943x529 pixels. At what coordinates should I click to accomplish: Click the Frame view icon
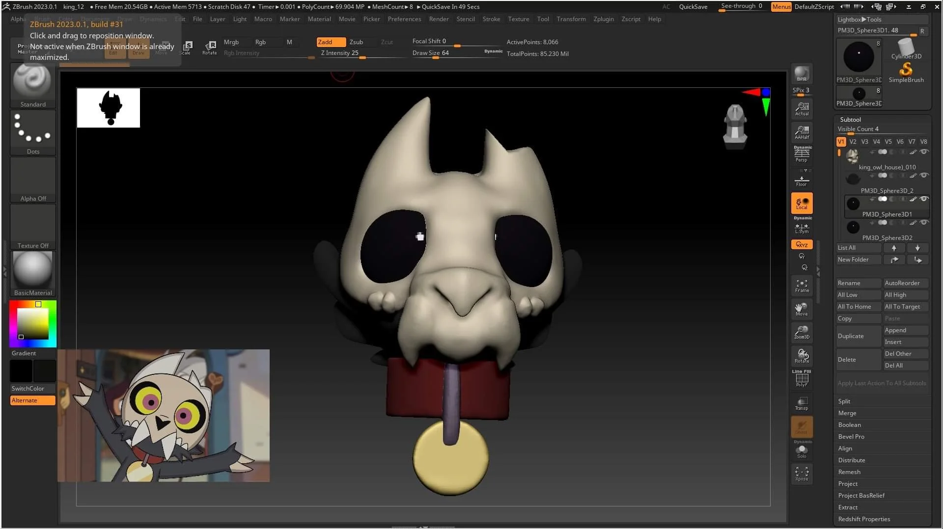802,286
